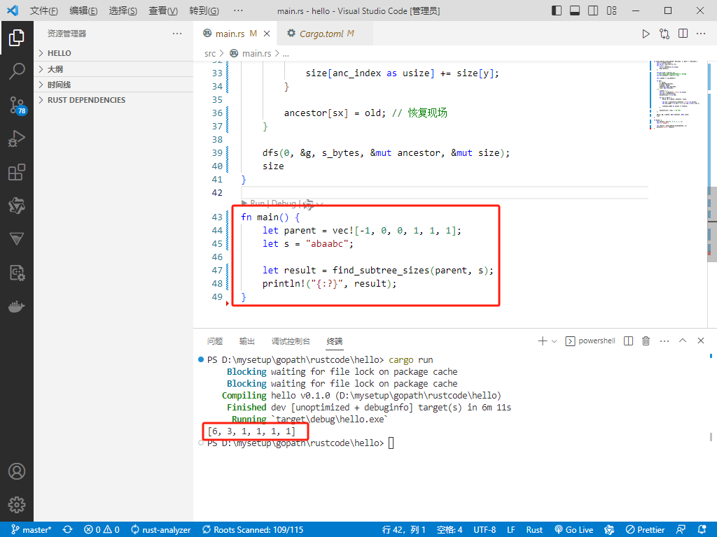Open the Extensions view

[17, 172]
